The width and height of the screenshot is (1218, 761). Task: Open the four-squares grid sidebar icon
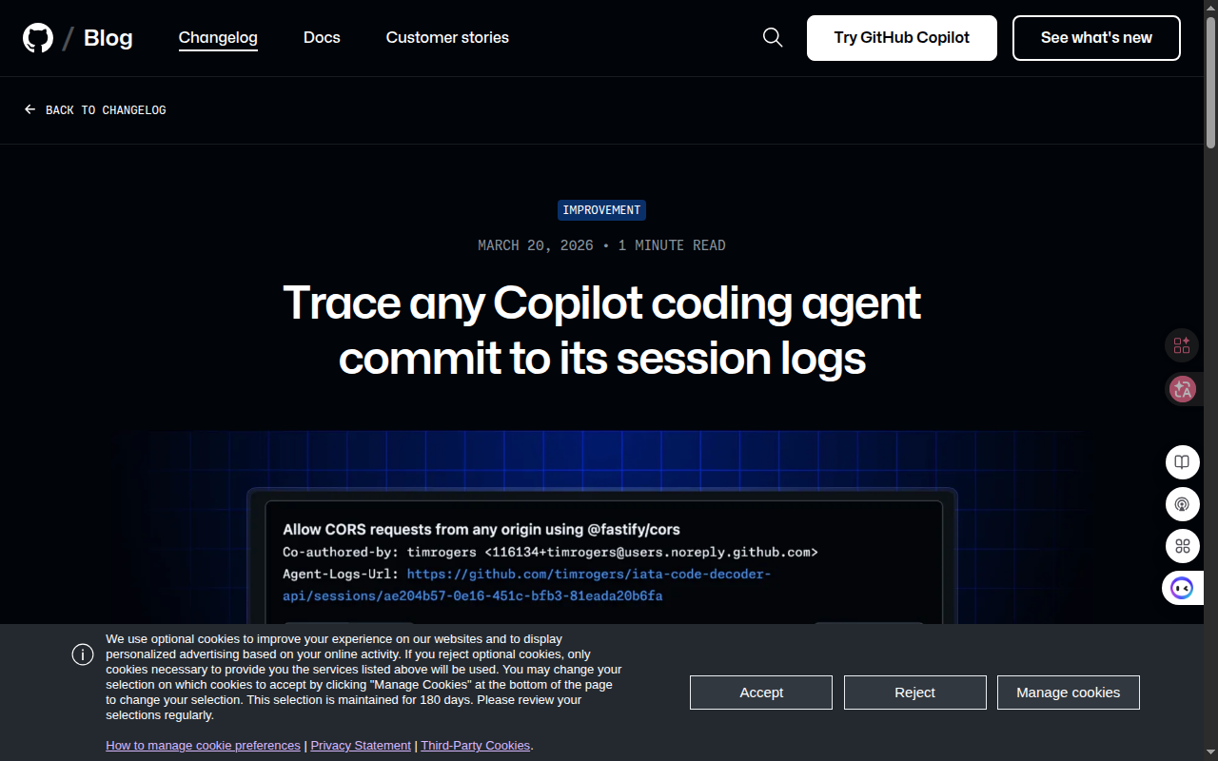pos(1182,546)
